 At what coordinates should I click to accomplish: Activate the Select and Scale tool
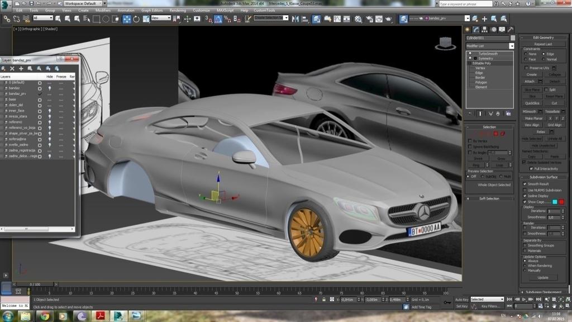[146, 19]
